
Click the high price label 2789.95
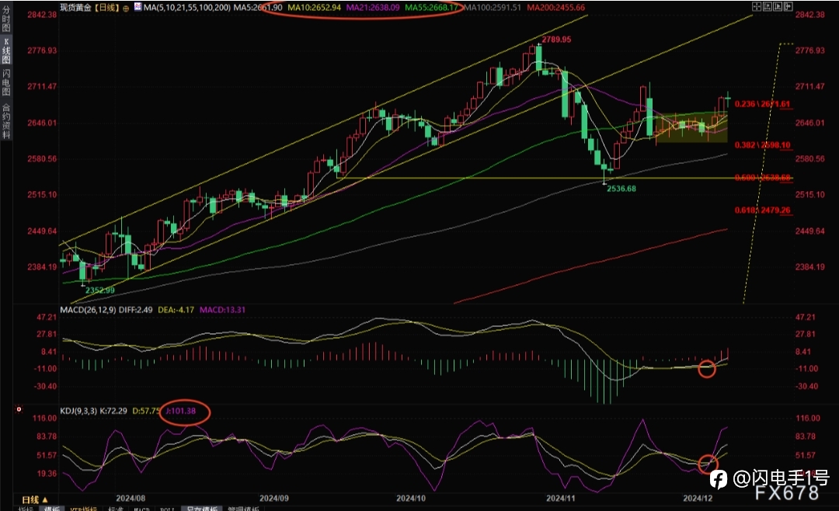click(x=556, y=40)
